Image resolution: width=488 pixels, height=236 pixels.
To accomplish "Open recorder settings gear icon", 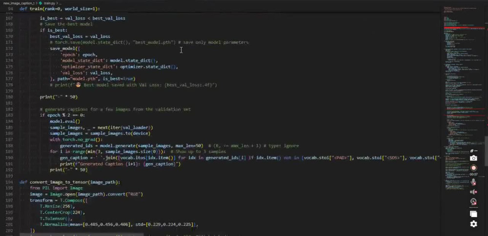I will click(x=473, y=224).
